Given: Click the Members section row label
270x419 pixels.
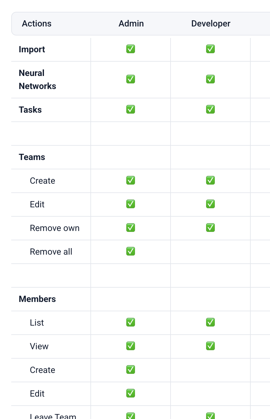Looking at the screenshot, I should (x=37, y=299).
